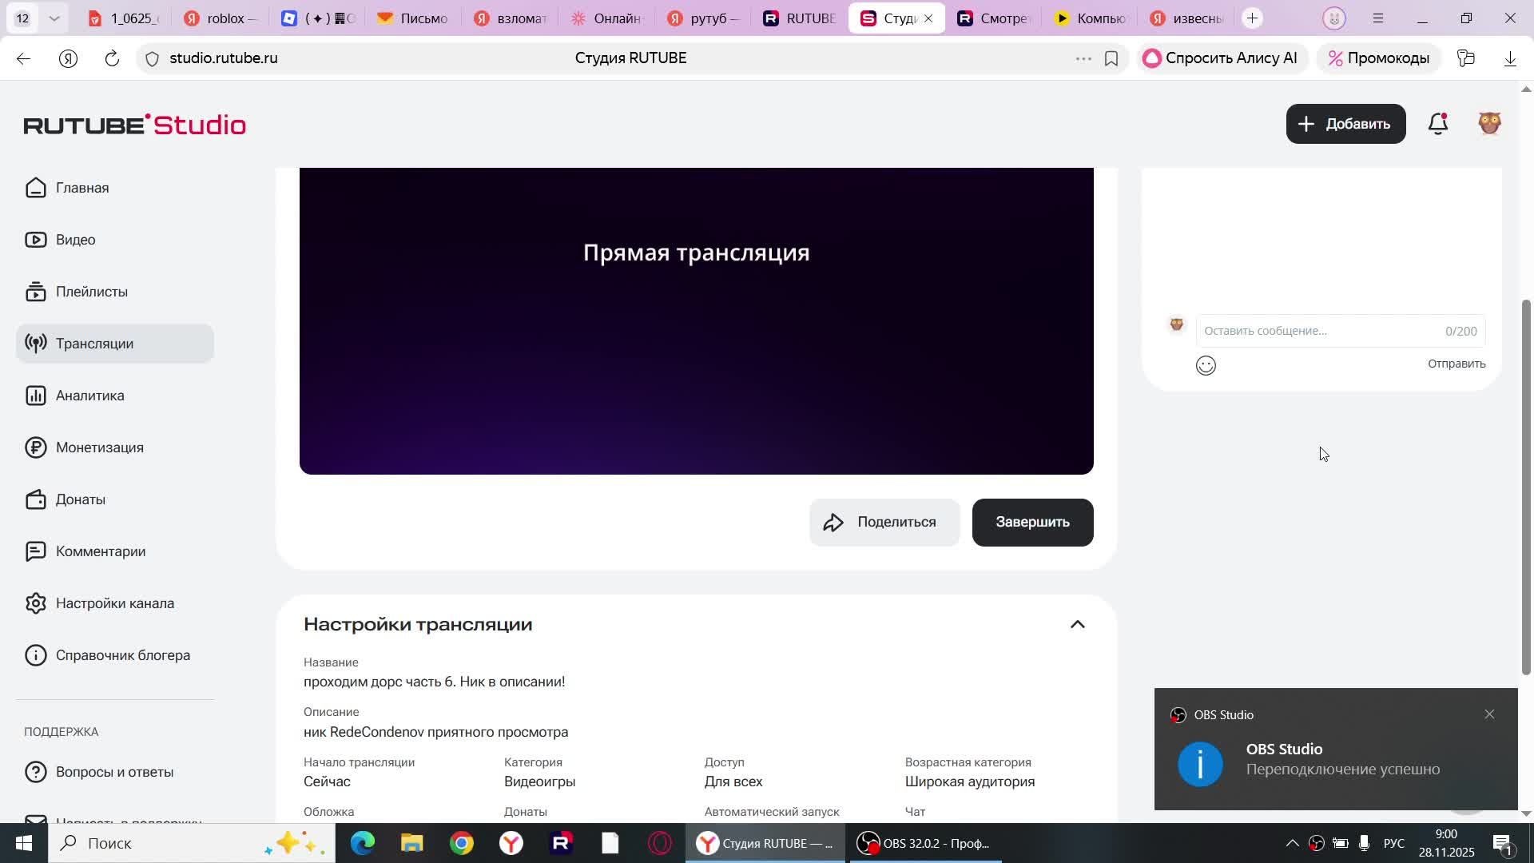
Task: Open the tab list dropdown arrow
Action: (54, 18)
